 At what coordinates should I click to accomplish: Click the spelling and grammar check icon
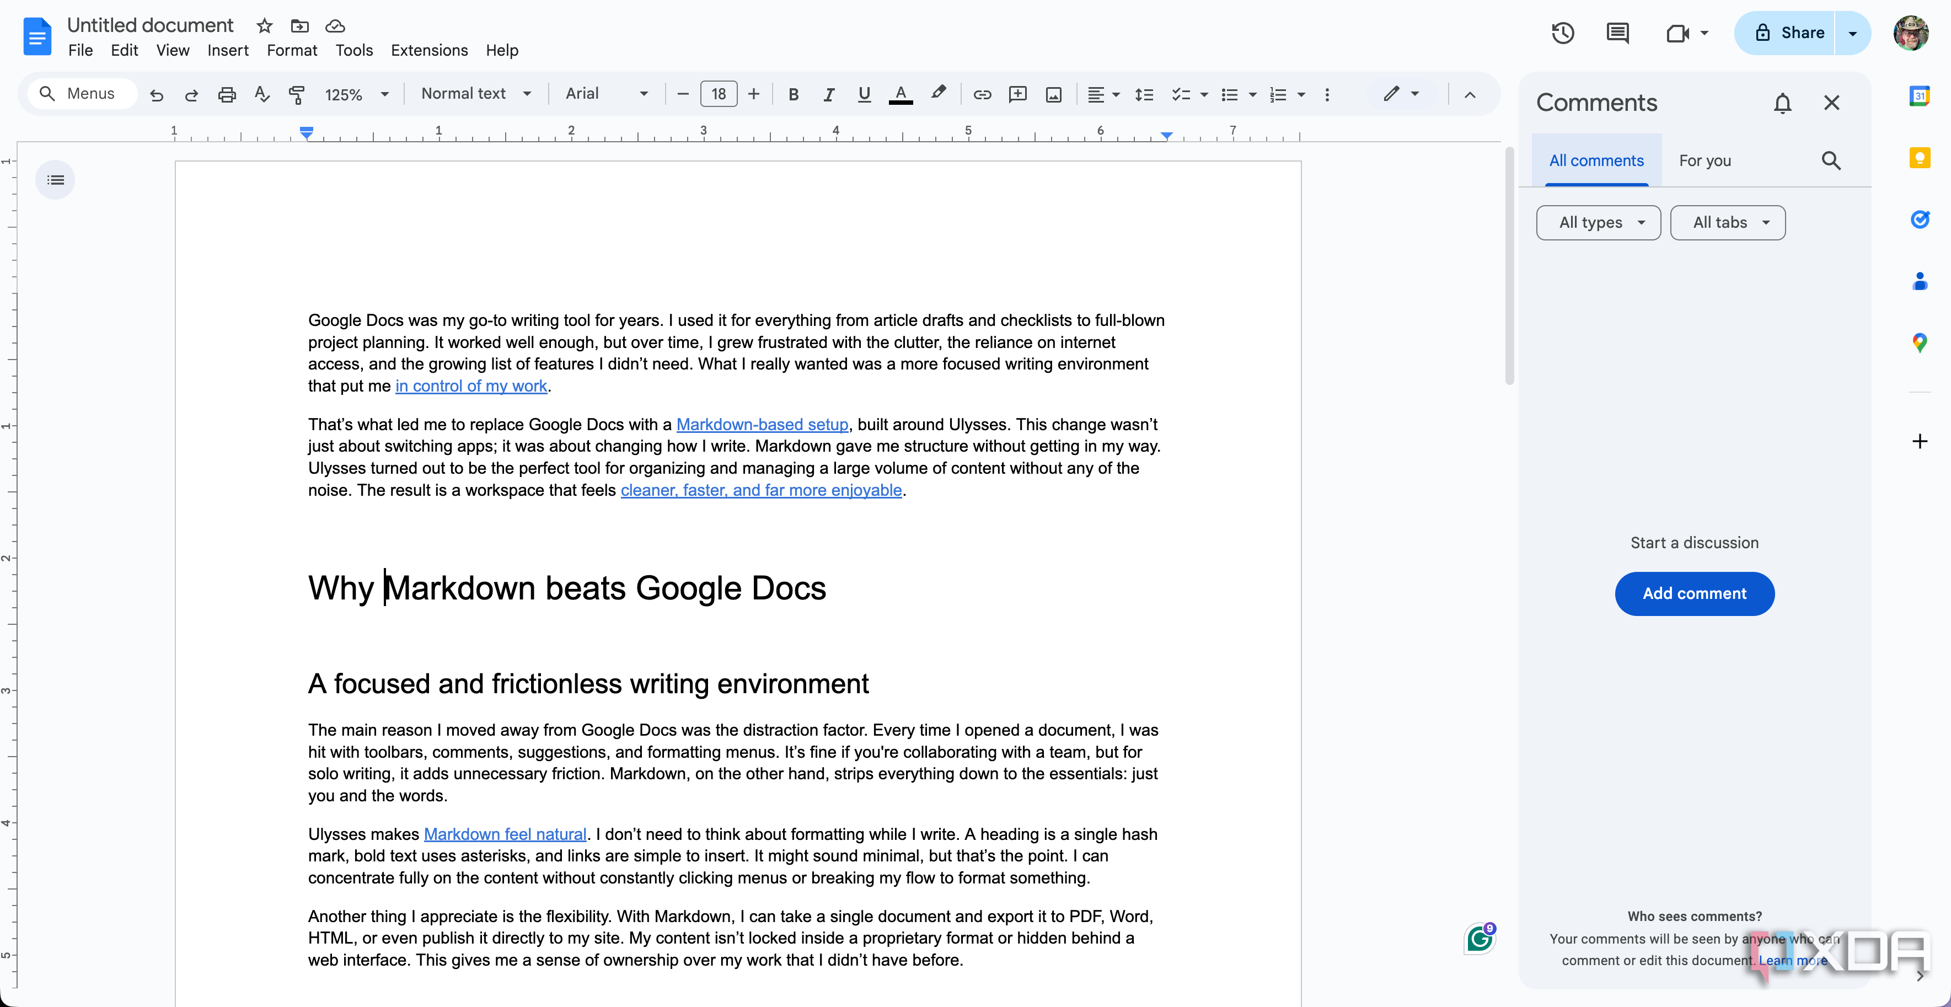[x=262, y=94]
